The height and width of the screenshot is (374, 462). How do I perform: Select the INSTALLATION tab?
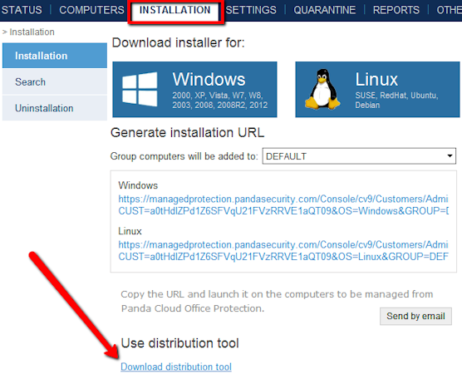pos(175,11)
